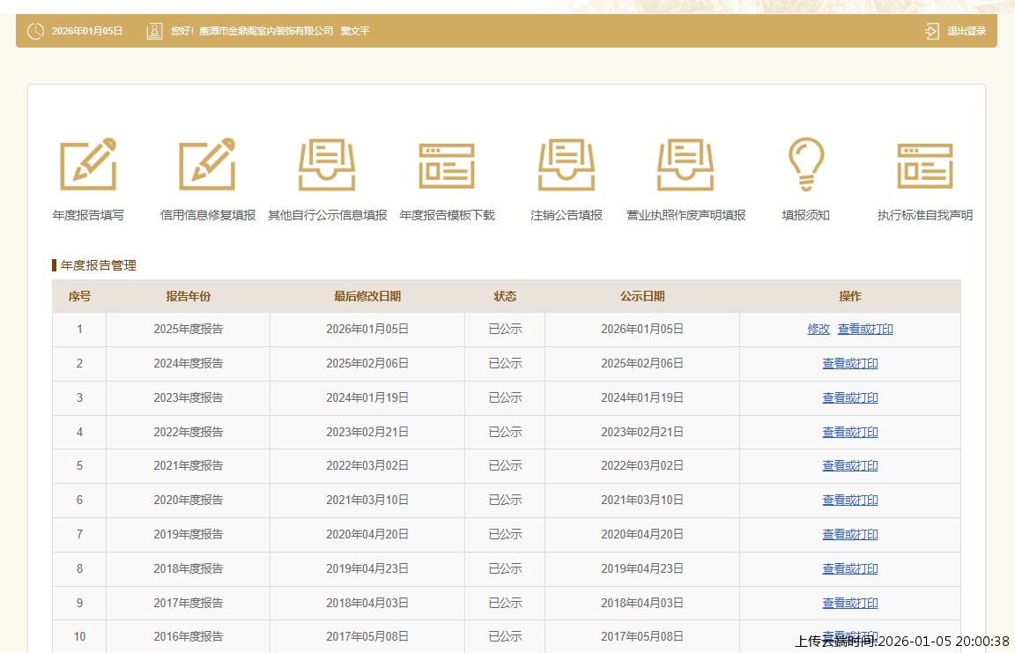The height and width of the screenshot is (653, 1015).
Task: Open the 年度报告填写 icon
Action: click(x=88, y=165)
